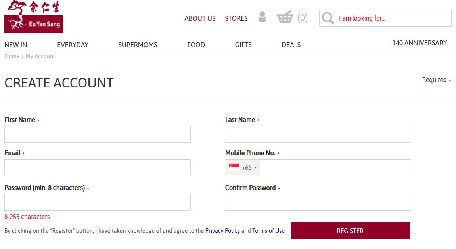Viewport: 456px width, 249px height.
Task: Open the EVERYDAY menu
Action: pos(73,45)
